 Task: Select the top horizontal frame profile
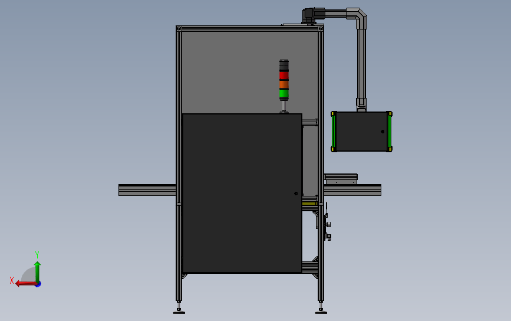coord(250,29)
